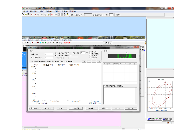The height and width of the screenshot is (134, 191).
Task: Click the small button above the chart's right edge
Action: (x=99, y=61)
